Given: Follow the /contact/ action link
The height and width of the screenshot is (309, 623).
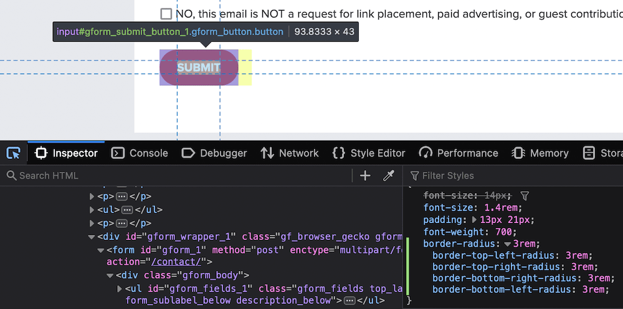Looking at the screenshot, I should pyautogui.click(x=176, y=262).
